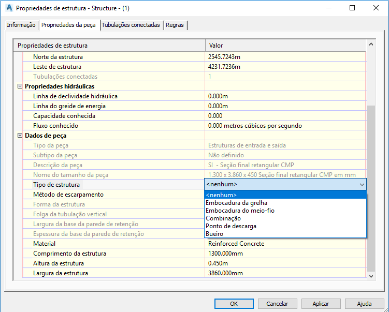Screen dimensions: 389x312
Task: Edit Linha do greide de energia value
Action: click(x=285, y=106)
